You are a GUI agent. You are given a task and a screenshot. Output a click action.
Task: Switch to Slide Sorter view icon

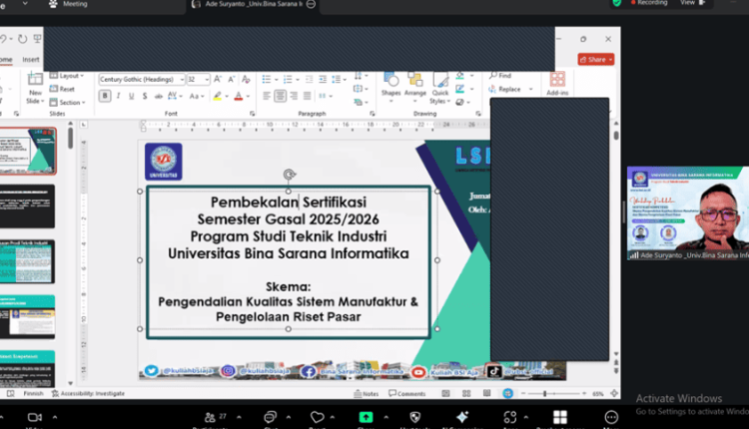466,394
